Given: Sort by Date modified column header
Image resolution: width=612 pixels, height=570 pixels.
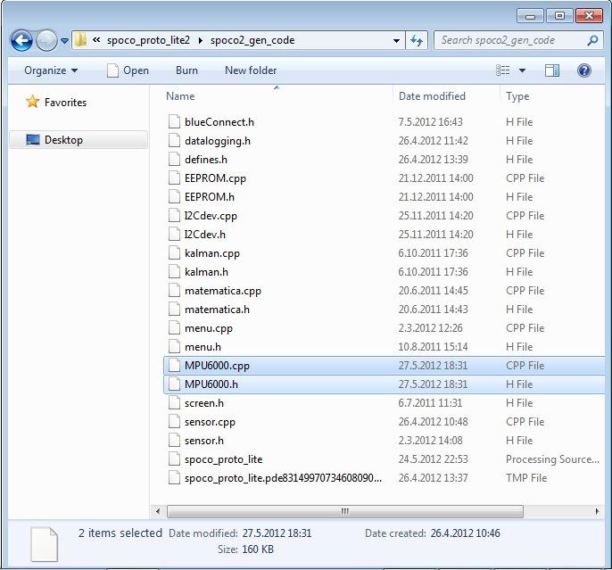Looking at the screenshot, I should pos(432,96).
